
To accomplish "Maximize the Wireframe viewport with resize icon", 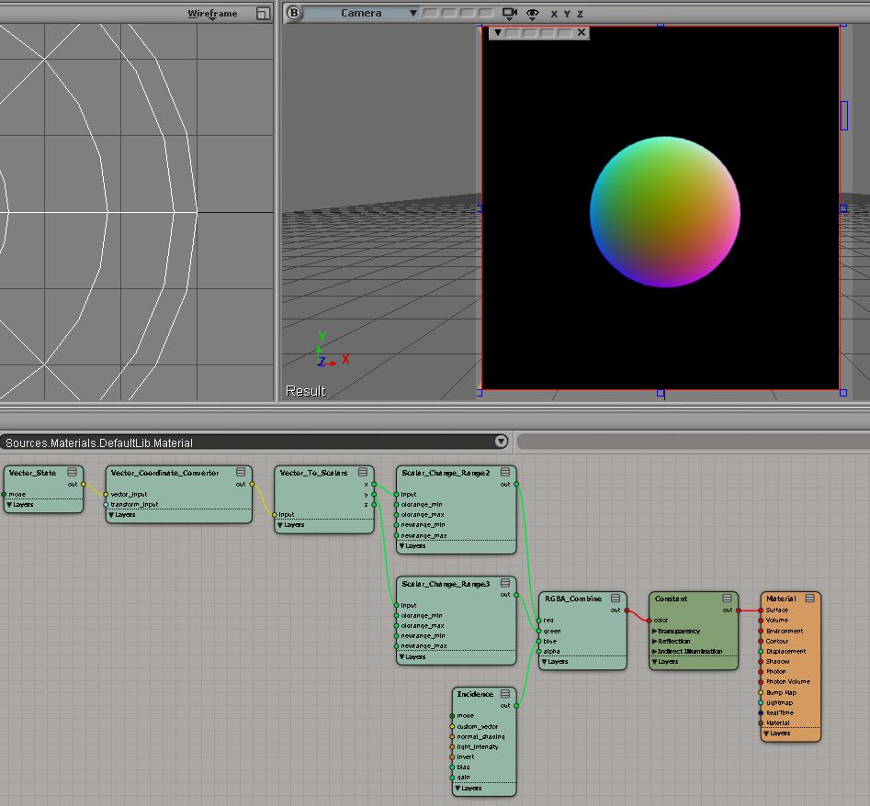I will tap(263, 14).
